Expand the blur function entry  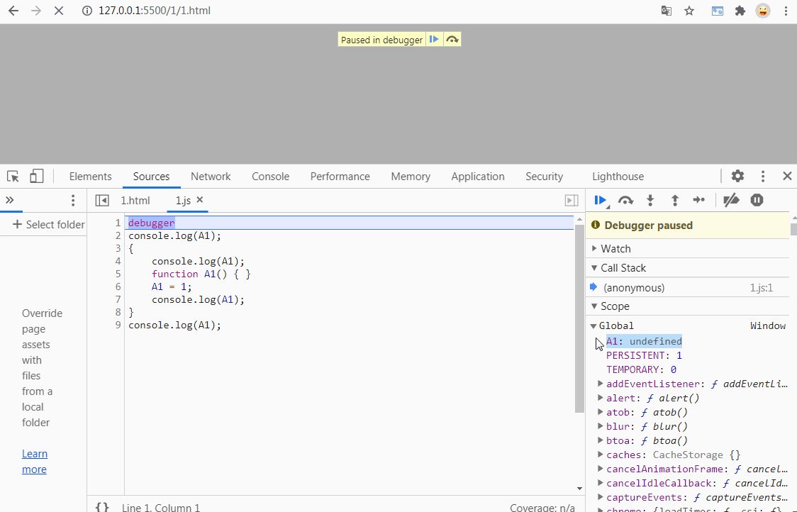point(601,427)
